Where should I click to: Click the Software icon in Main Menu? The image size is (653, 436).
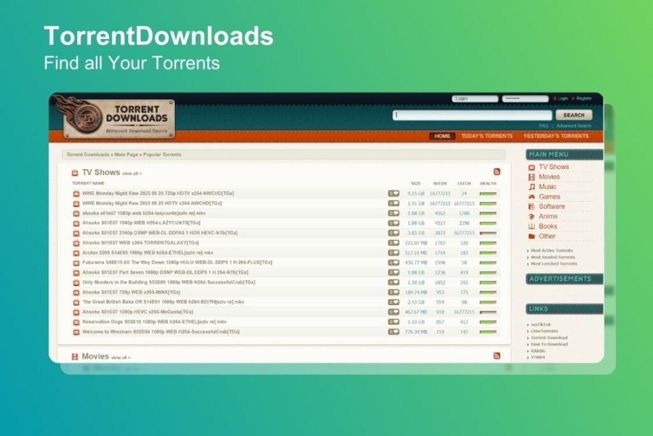[x=531, y=207]
